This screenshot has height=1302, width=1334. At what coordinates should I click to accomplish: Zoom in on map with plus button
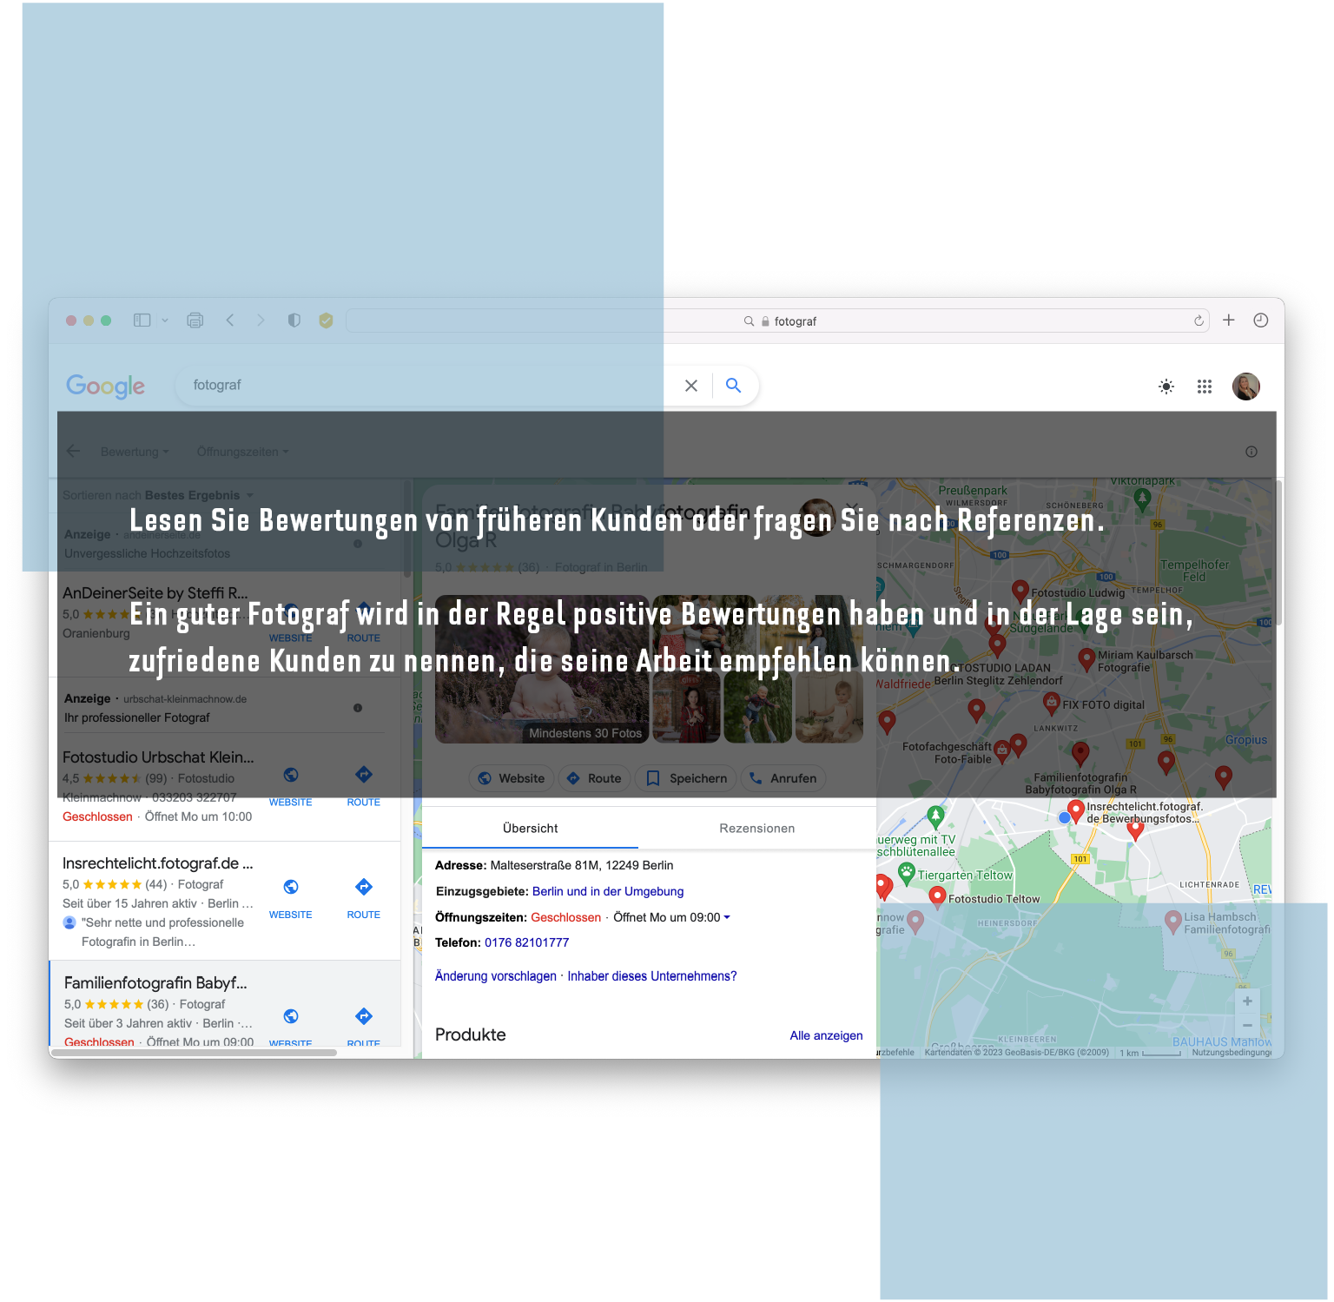point(1247,1001)
